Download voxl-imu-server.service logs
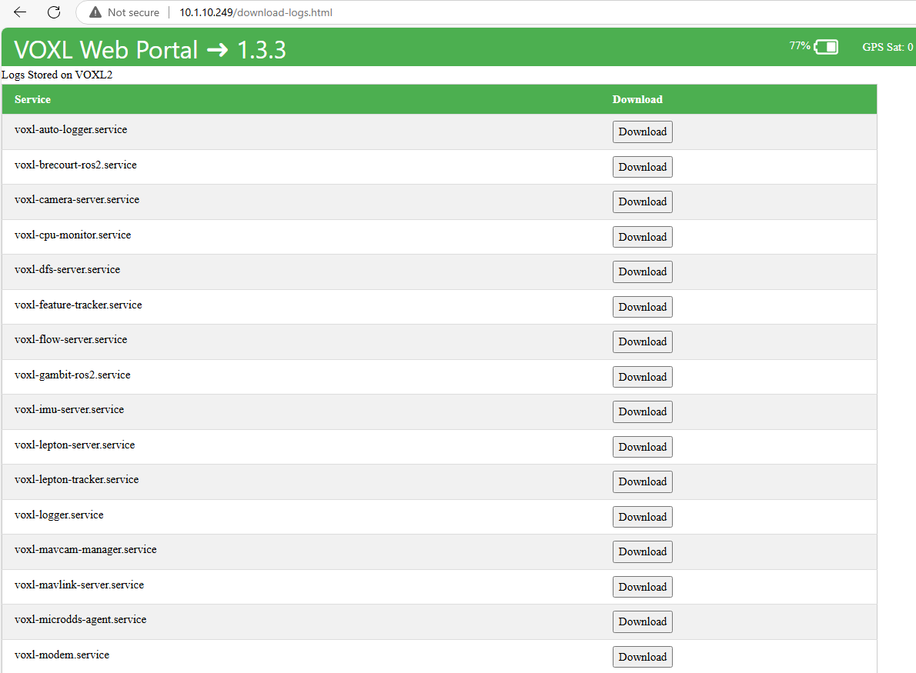The width and height of the screenshot is (916, 673). [x=642, y=412]
